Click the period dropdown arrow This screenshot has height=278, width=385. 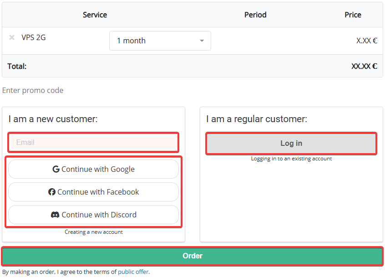pyautogui.click(x=202, y=41)
